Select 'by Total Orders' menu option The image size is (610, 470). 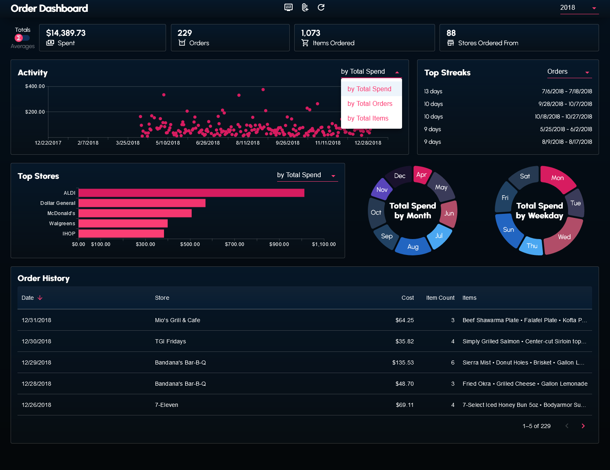coord(370,104)
